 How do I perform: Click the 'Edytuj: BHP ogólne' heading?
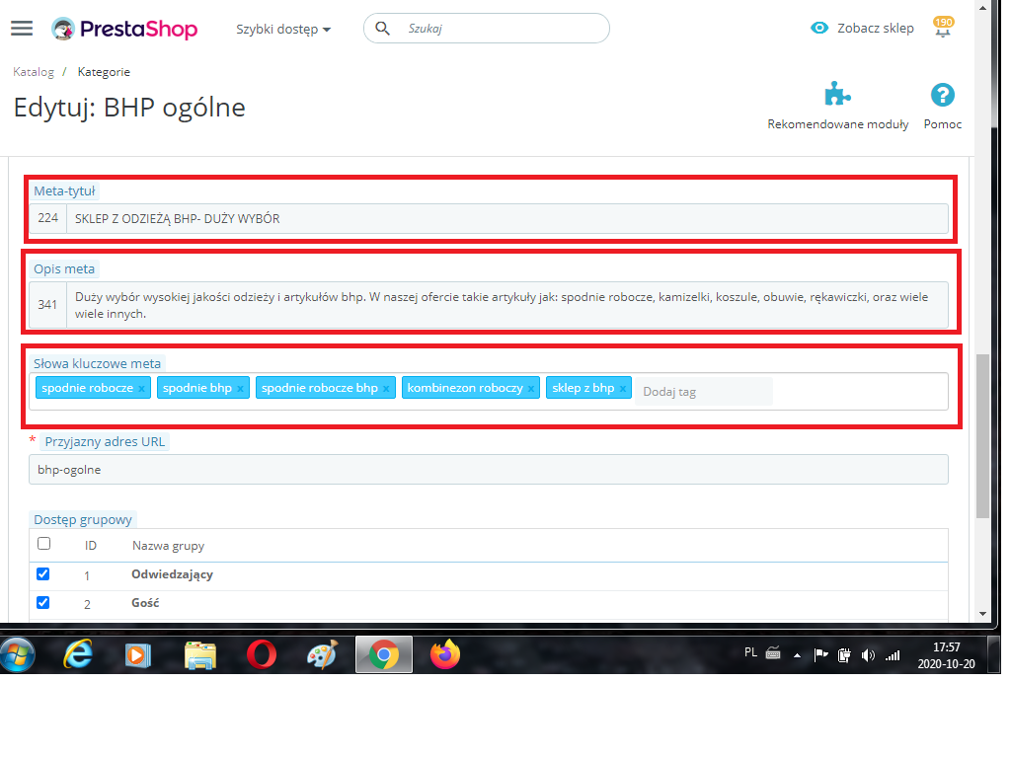(129, 108)
